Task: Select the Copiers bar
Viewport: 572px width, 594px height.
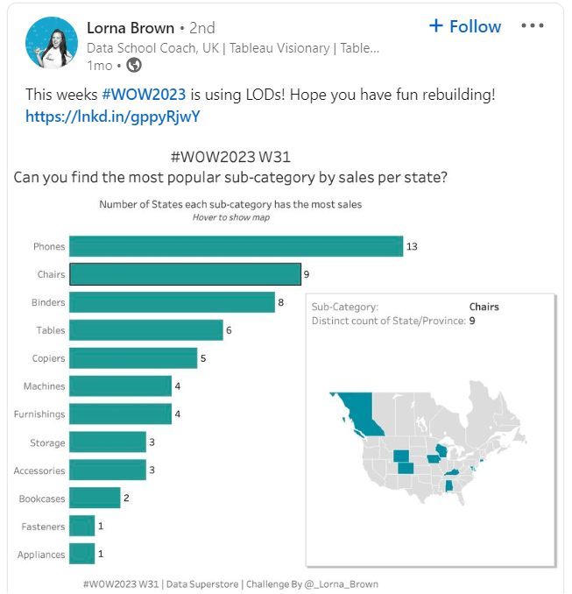Action: 133,358
